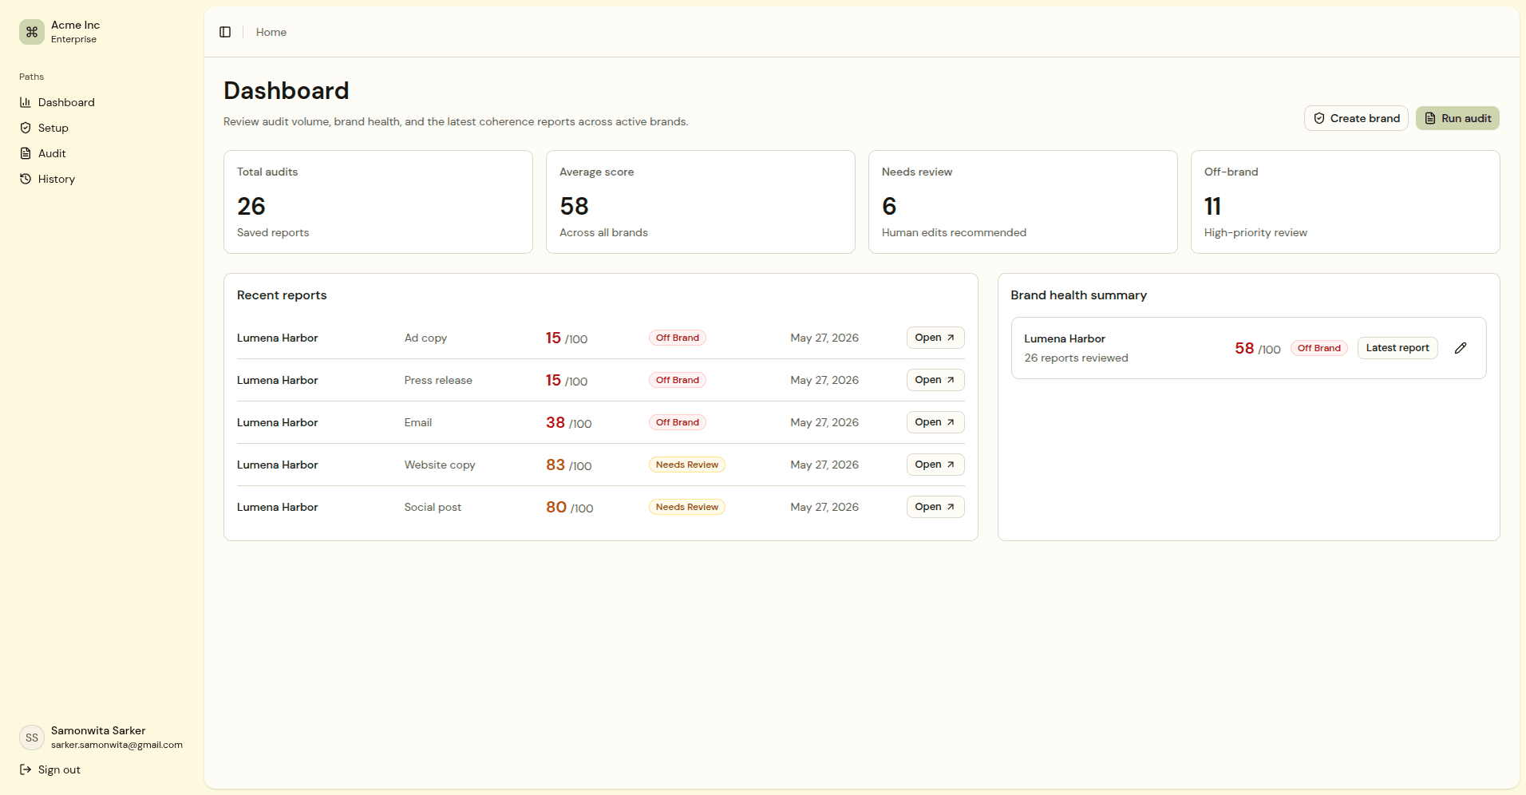Image resolution: width=1526 pixels, height=795 pixels.
Task: Click the Average score card
Action: coord(701,202)
